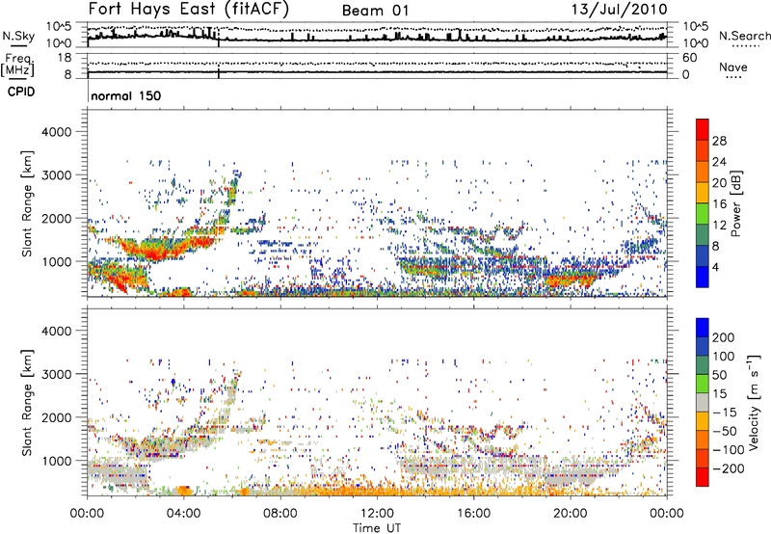Click the 'normal 150' CPID text
This screenshot has width=771, height=534.
pos(126,95)
